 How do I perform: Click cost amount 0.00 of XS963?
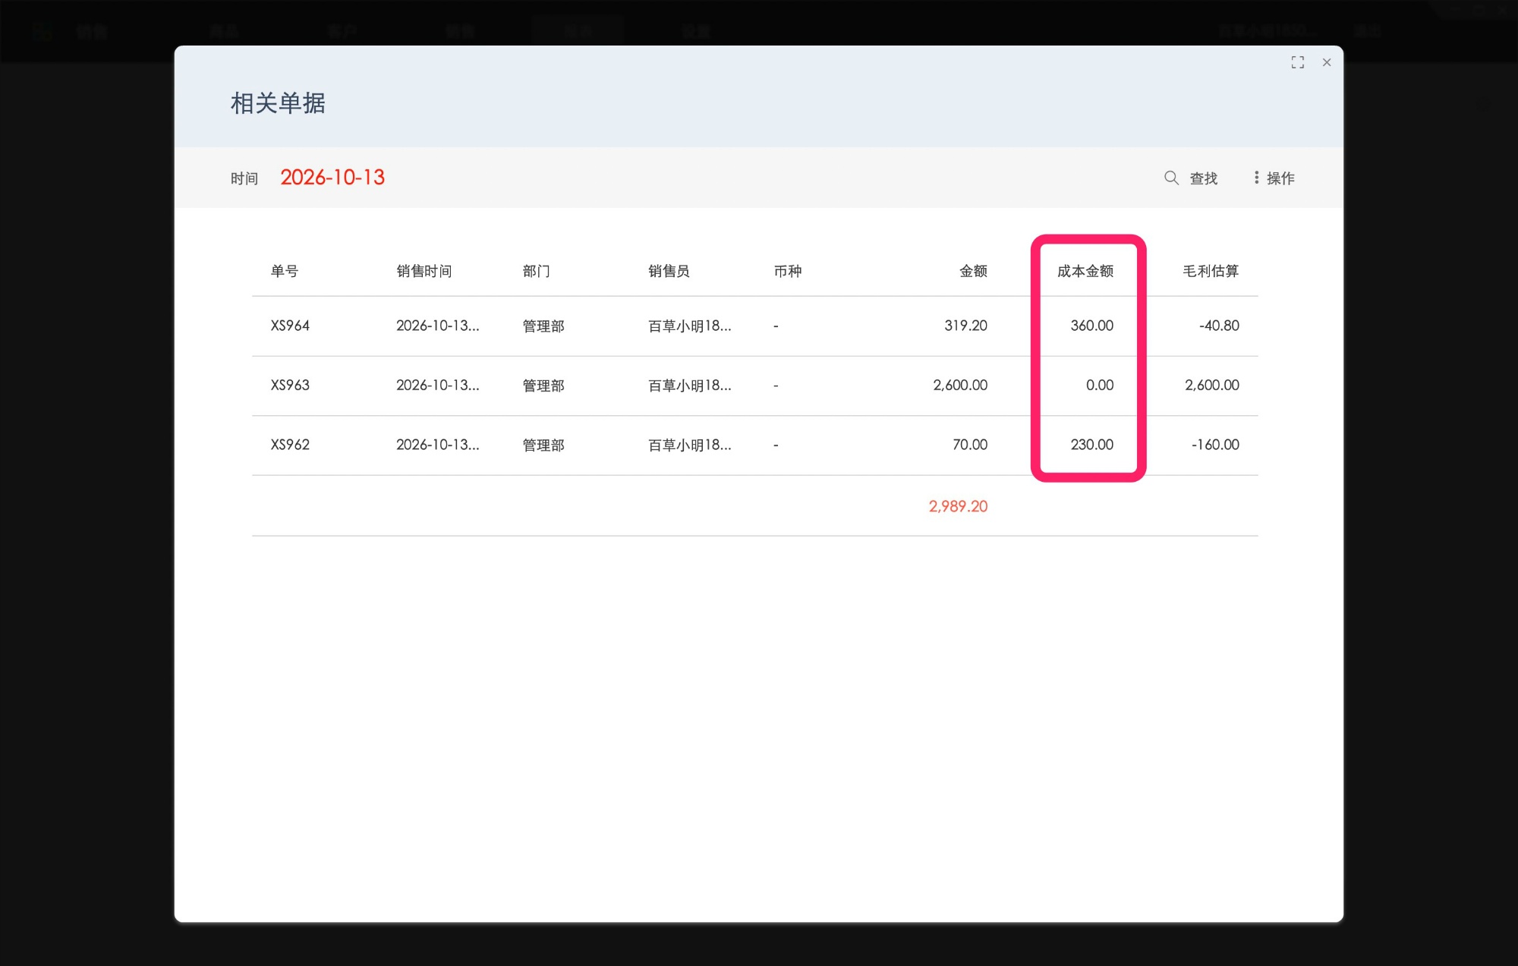[x=1100, y=385]
